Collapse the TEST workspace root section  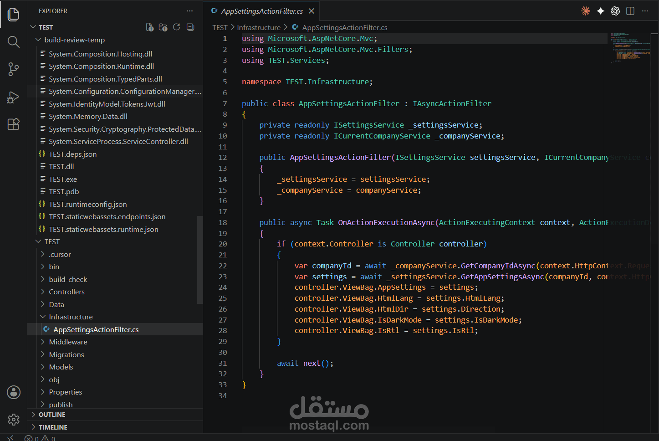[x=33, y=27]
